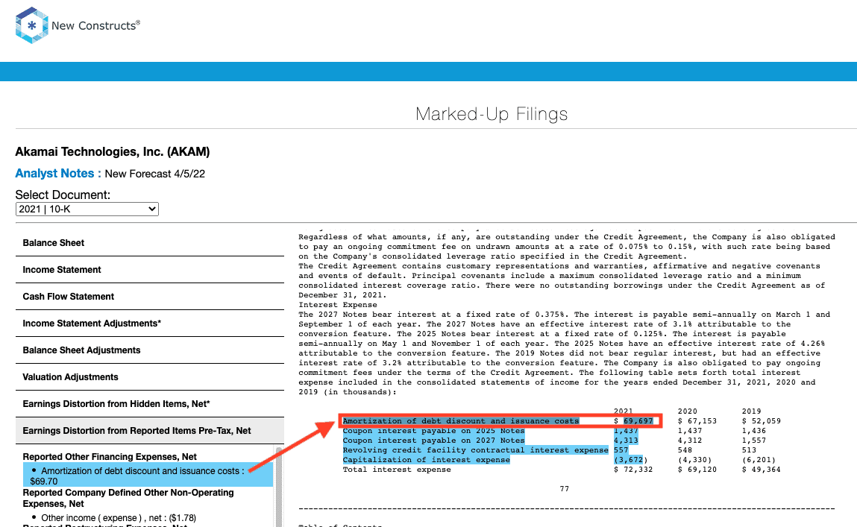Click the New Constructs brand name text
The height and width of the screenshot is (527, 857).
point(95,25)
